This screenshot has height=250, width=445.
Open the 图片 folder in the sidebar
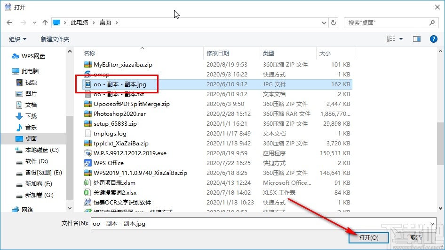(x=26, y=94)
